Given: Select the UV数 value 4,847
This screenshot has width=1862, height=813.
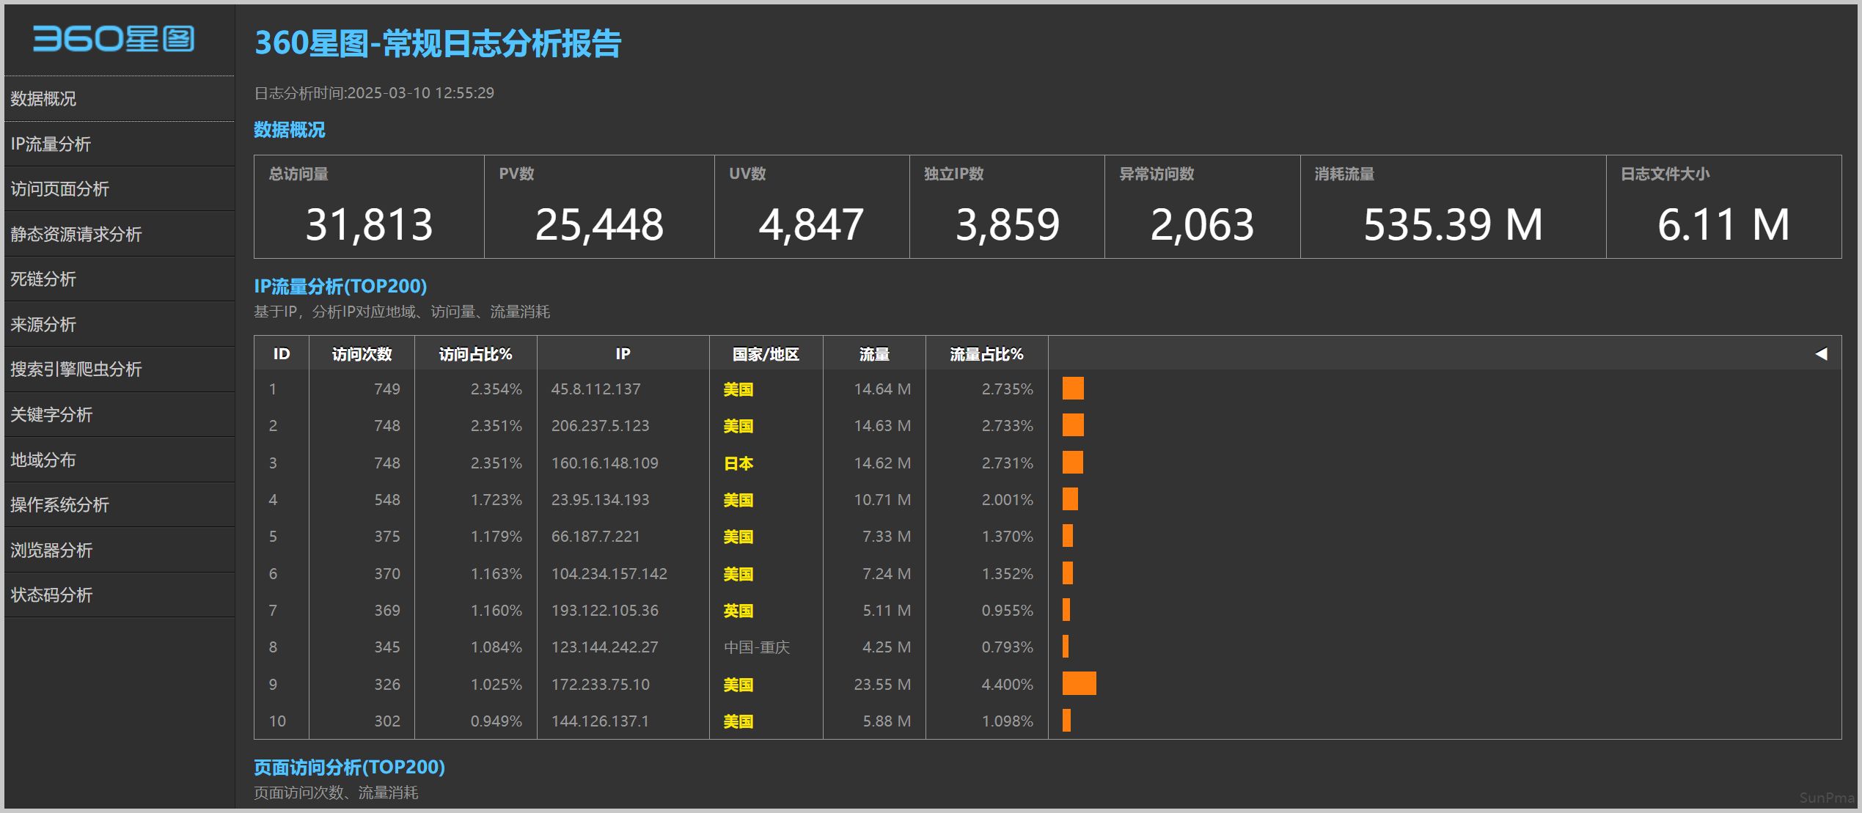Looking at the screenshot, I should click(812, 224).
